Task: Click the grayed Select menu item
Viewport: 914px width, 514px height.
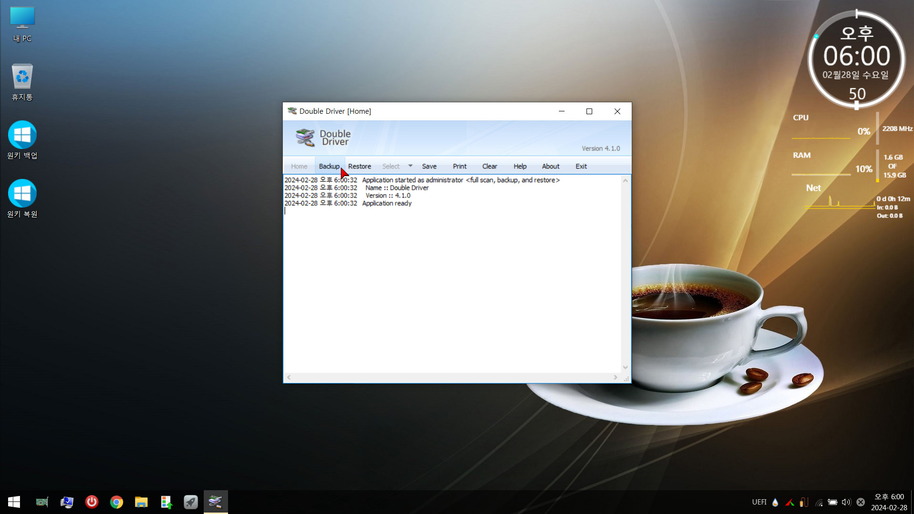Action: (x=391, y=166)
